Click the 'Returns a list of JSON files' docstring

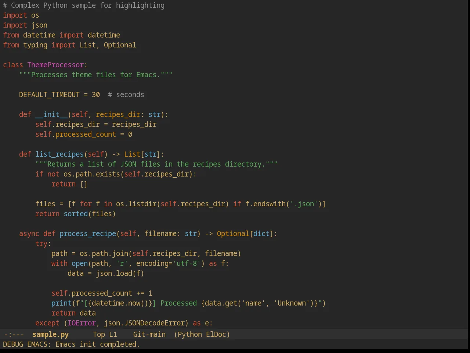click(156, 164)
